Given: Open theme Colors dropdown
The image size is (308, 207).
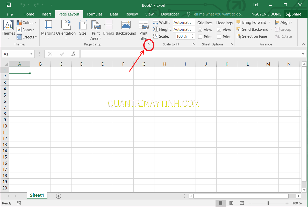Looking at the screenshot, I should 26,22.
